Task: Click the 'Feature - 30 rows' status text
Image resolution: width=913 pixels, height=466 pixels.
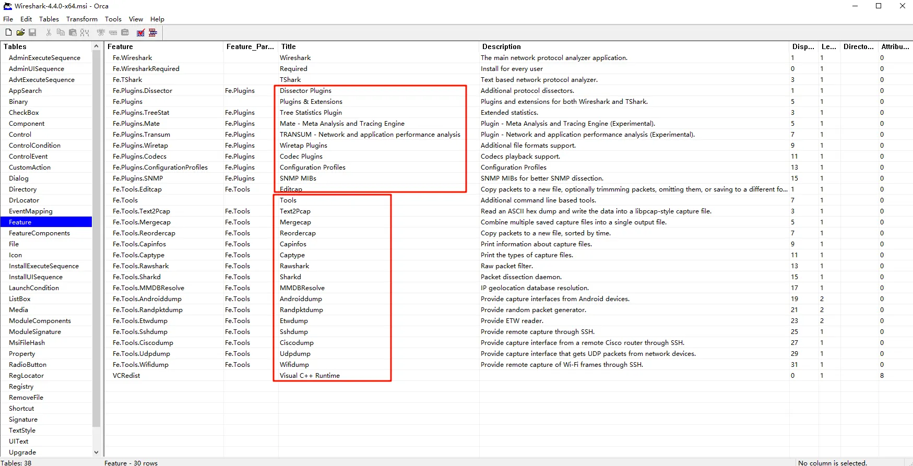Action: pyautogui.click(x=131, y=463)
